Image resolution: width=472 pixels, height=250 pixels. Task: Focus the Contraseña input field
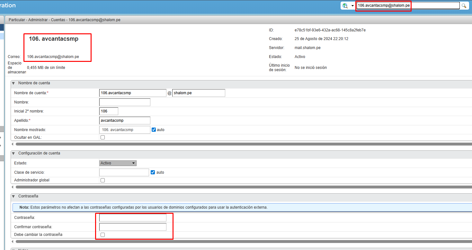tap(133, 218)
